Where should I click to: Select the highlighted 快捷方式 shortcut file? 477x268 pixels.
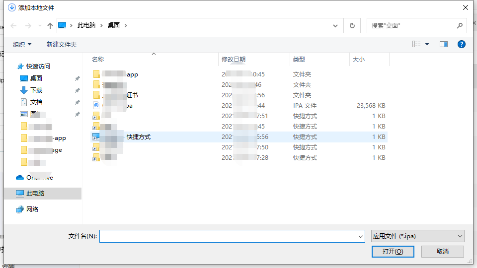[x=239, y=137]
